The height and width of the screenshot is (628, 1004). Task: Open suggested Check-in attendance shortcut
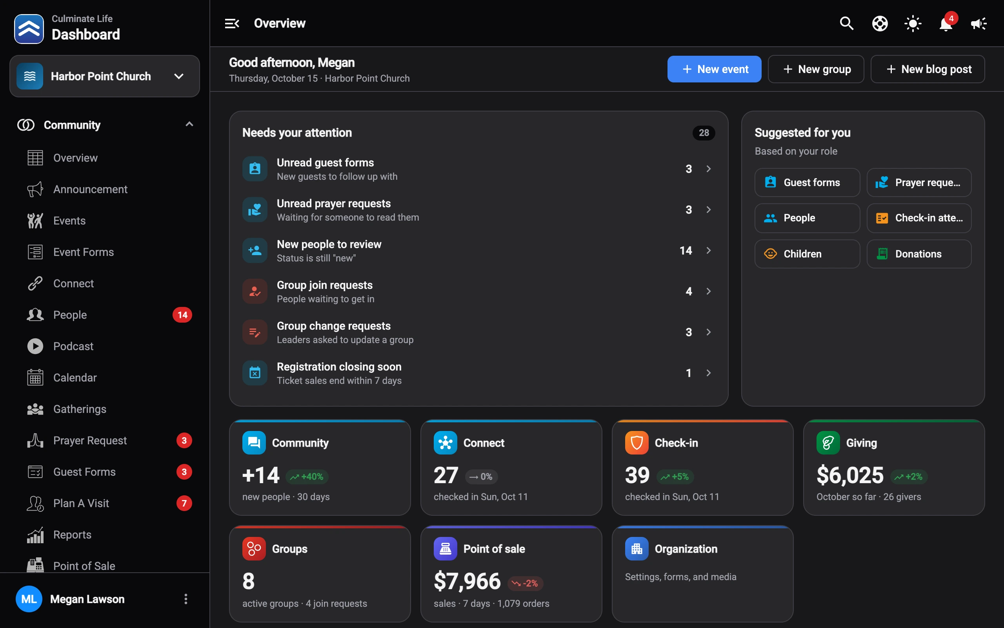(919, 218)
